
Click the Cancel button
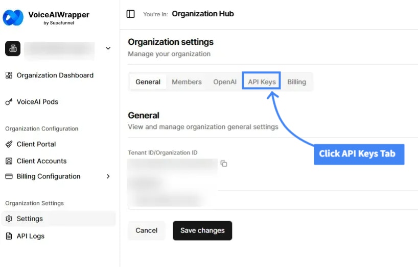pos(146,230)
